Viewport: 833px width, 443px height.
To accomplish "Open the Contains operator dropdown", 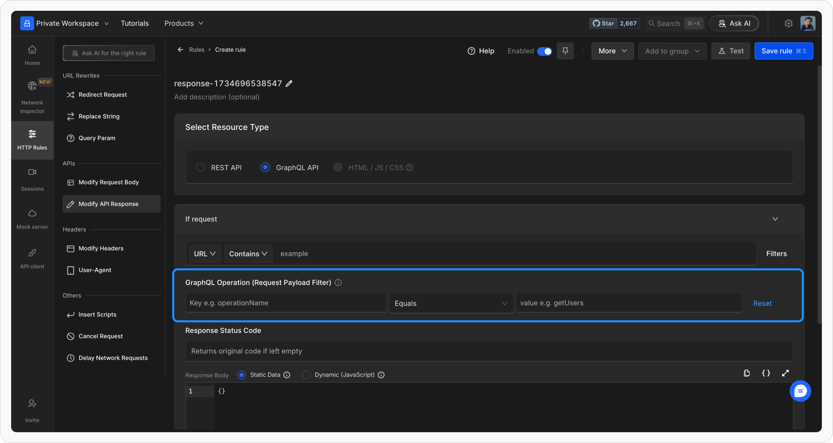I will pos(248,254).
